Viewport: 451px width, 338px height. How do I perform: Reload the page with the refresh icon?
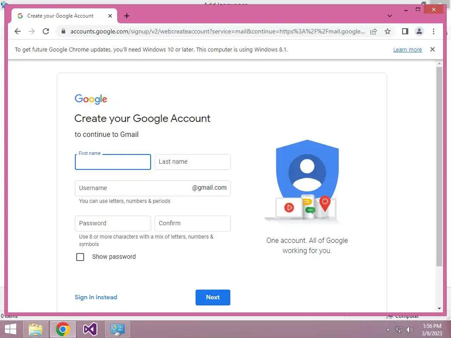point(46,31)
